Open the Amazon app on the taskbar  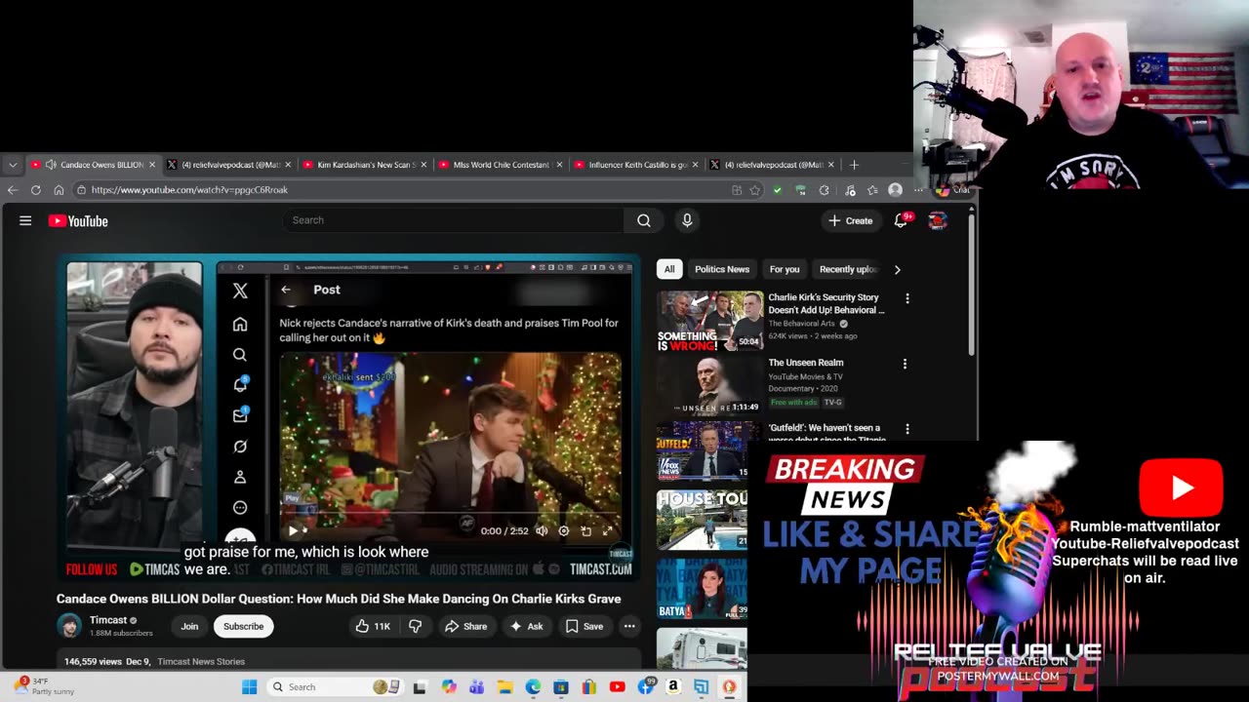coord(673,687)
